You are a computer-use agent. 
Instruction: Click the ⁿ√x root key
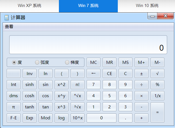click(x=77, y=96)
